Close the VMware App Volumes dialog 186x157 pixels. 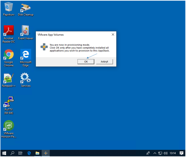tap(113, 35)
